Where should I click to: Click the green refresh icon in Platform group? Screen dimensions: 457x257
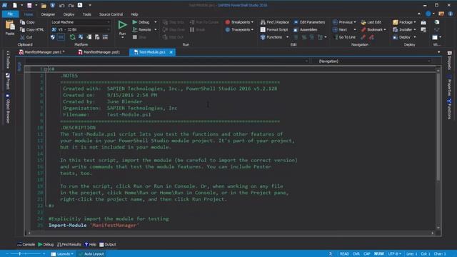point(72,37)
